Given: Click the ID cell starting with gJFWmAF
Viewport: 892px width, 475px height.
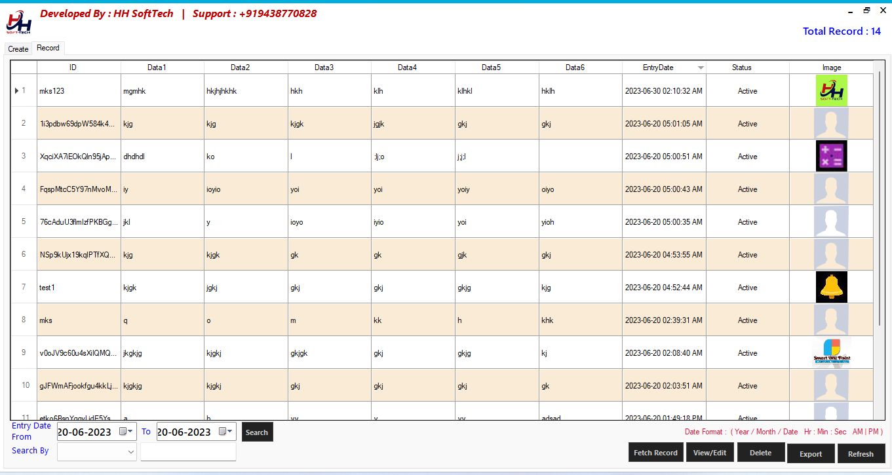Looking at the screenshot, I should pos(79,386).
